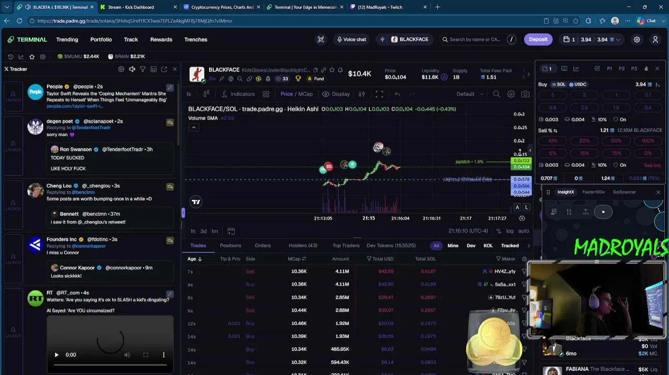Toggle the Display visibility options
Image resolution: width=669 pixels, height=375 pixels.
pos(336,94)
